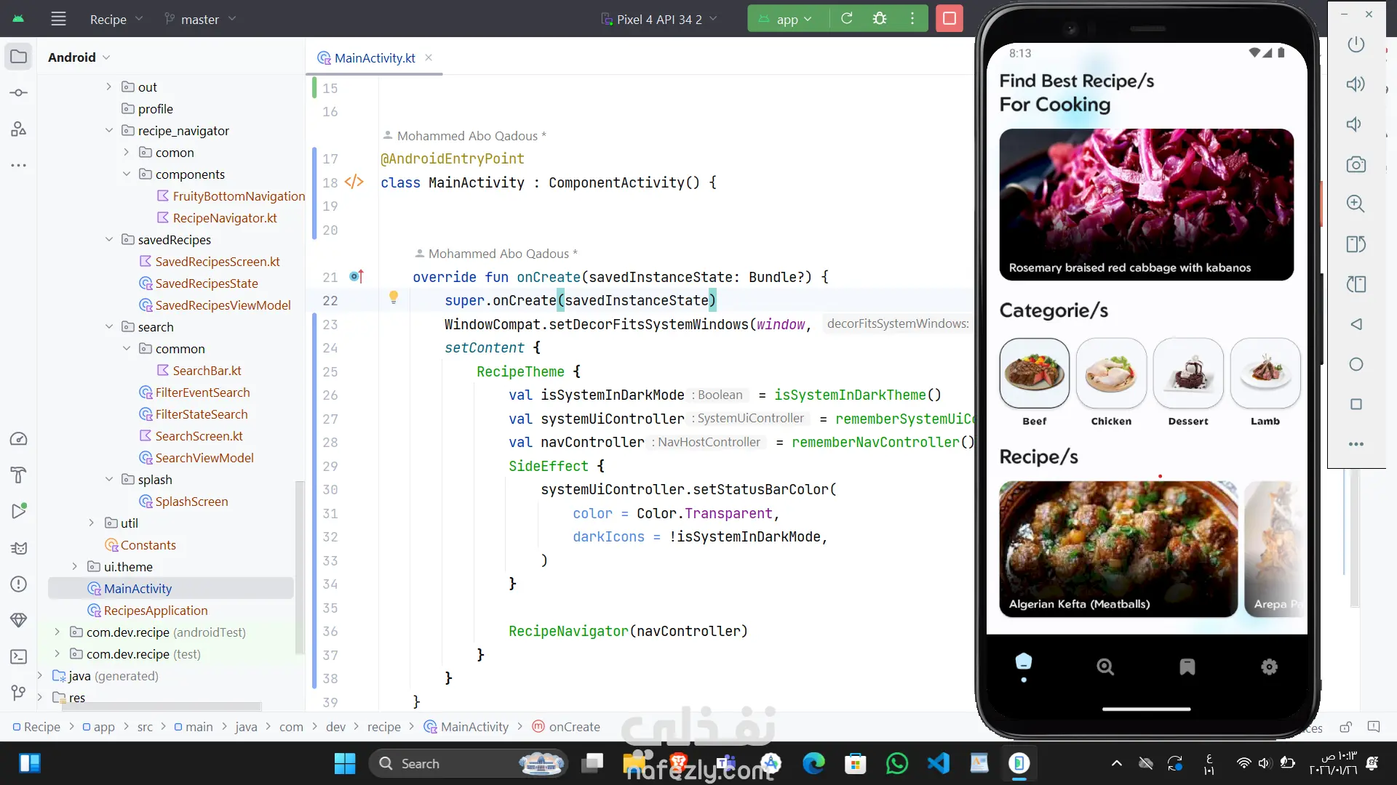Open the Commit tool window icon

click(x=19, y=93)
